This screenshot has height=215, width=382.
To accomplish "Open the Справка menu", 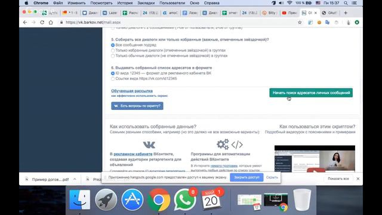I will pyautogui.click(x=211, y=3).
